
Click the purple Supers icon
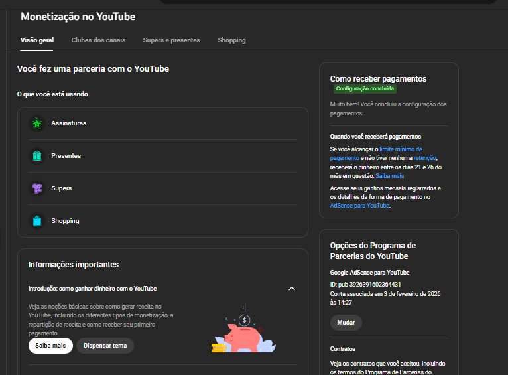[36, 188]
